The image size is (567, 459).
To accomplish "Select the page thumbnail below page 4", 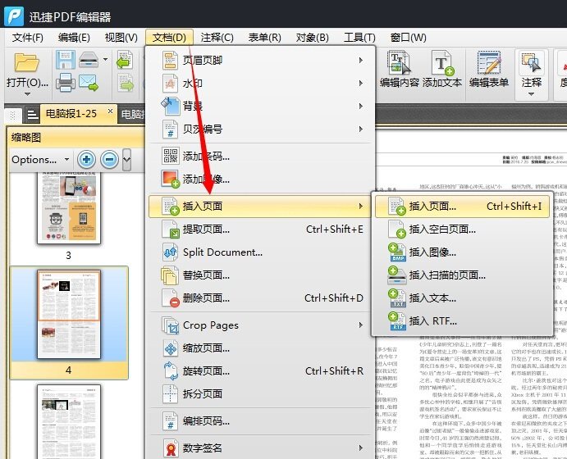I will [69, 421].
